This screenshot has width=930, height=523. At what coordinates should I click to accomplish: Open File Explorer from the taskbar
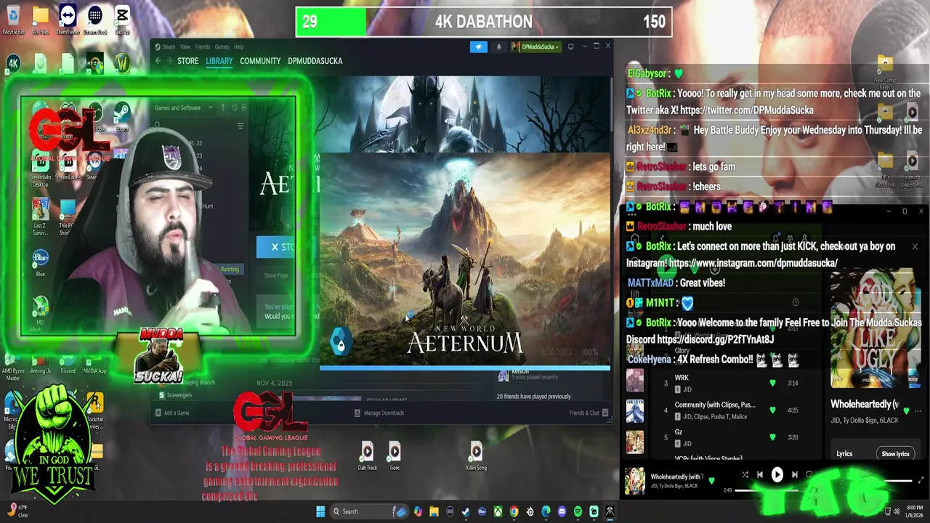(434, 511)
